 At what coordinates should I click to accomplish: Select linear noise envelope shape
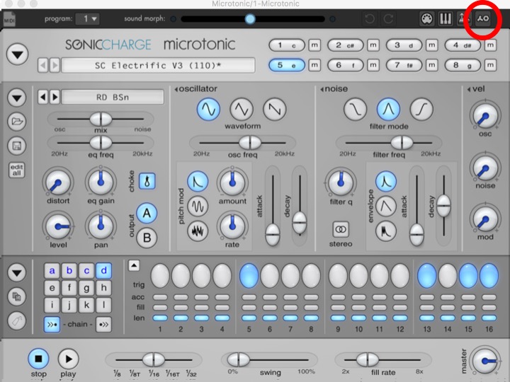[x=386, y=206]
